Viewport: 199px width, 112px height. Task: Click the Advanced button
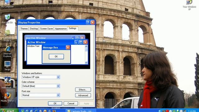[83, 95]
